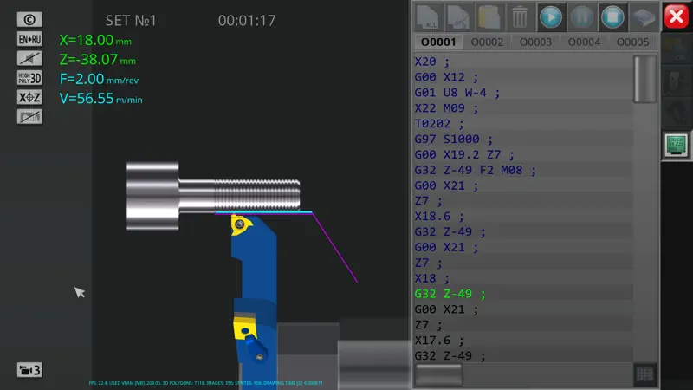Click the horizontal scrollbar thumb below code

(438, 374)
